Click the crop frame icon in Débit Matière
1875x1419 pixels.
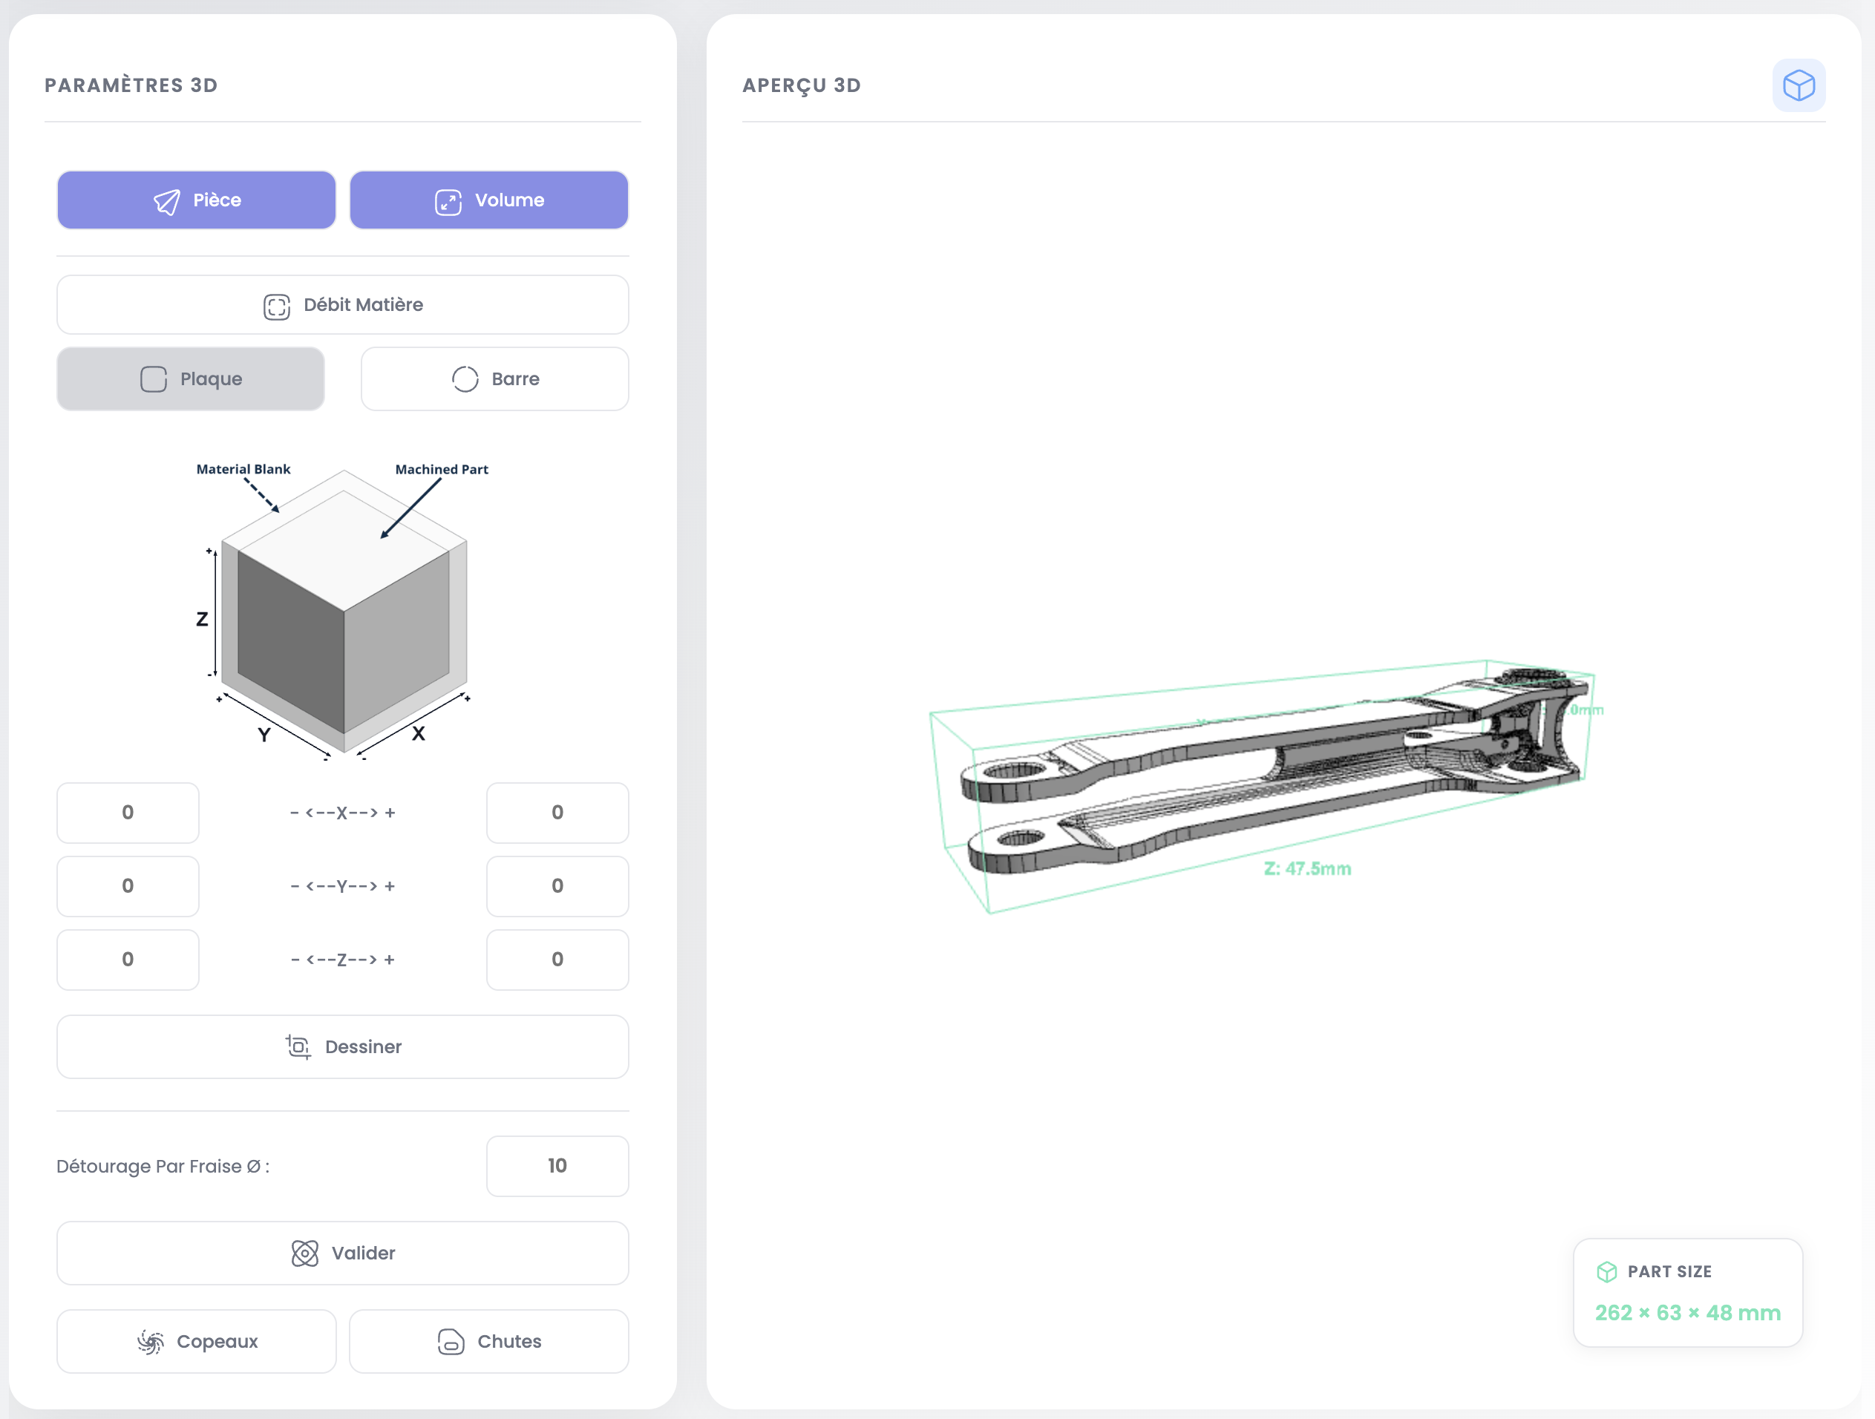(x=276, y=305)
